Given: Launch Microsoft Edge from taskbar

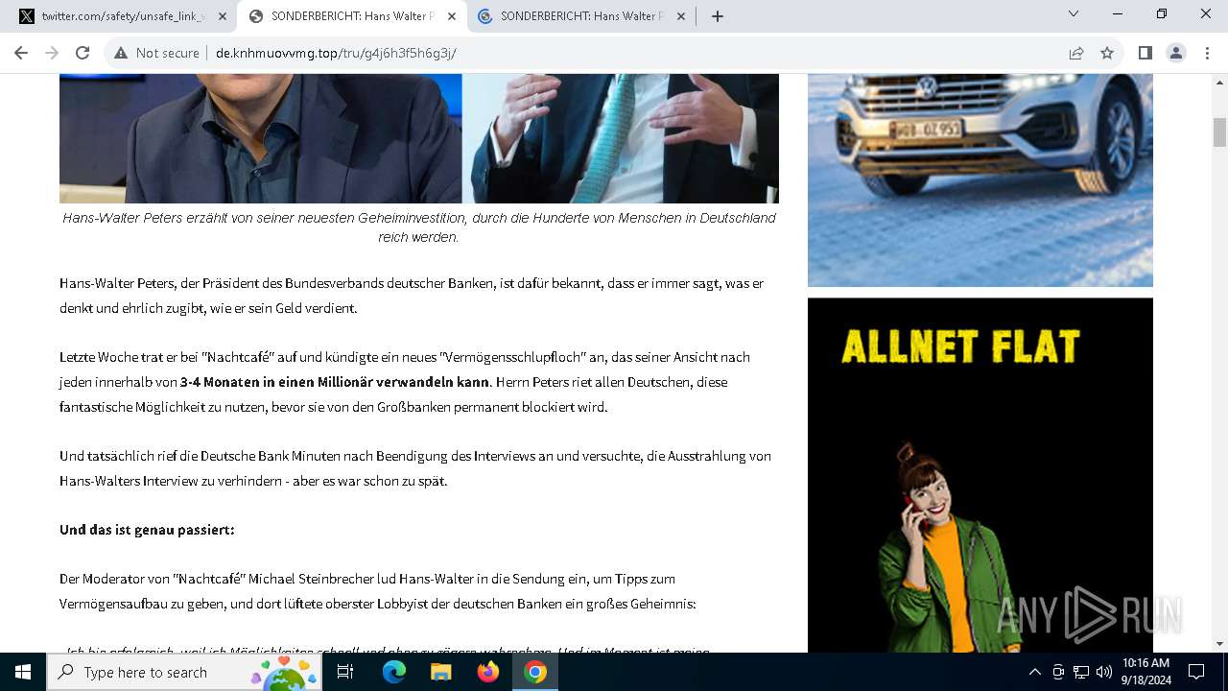Looking at the screenshot, I should click(x=394, y=672).
